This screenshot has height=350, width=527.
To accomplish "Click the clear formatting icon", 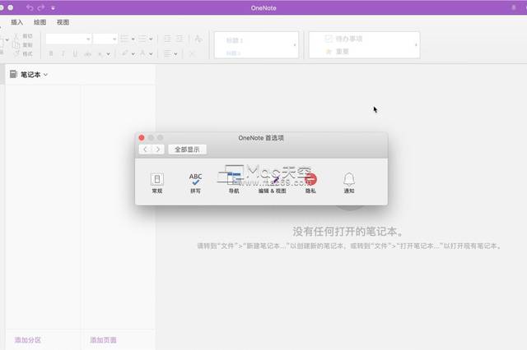I will point(198,39).
